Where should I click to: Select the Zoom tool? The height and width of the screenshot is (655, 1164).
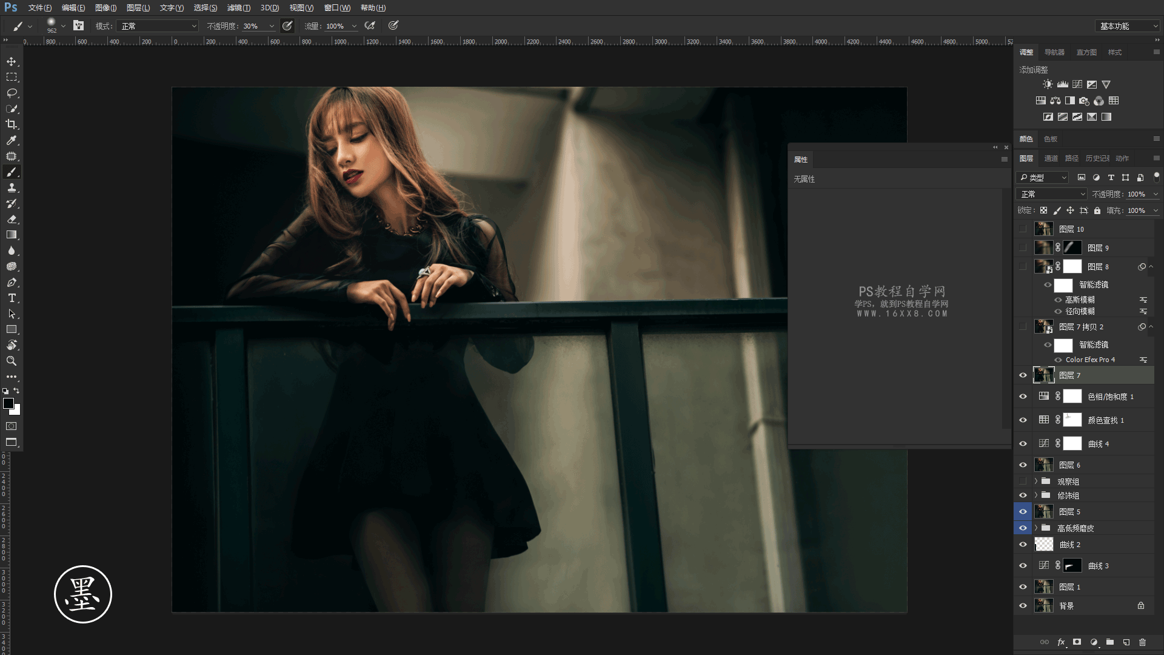tap(12, 361)
